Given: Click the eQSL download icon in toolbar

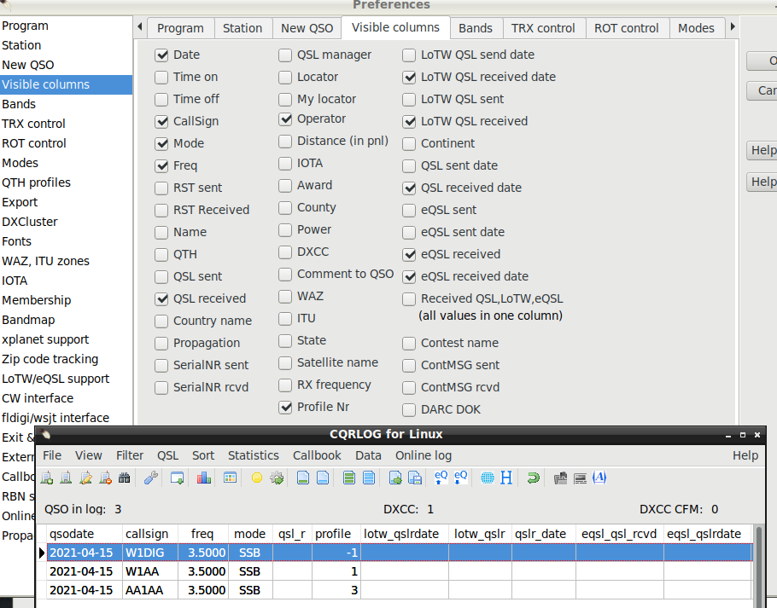Looking at the screenshot, I should (x=461, y=478).
